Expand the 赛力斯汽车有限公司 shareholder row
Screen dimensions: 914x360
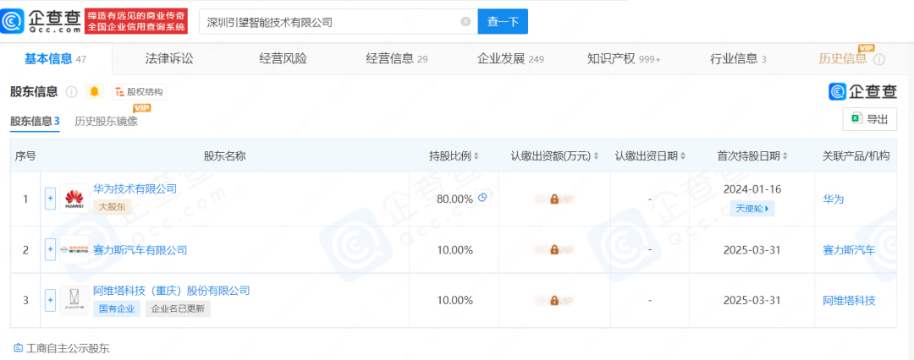[x=50, y=250]
